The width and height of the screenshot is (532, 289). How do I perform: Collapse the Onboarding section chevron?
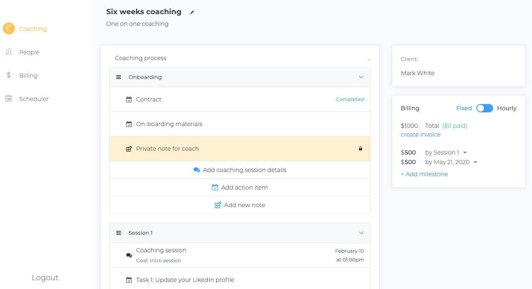pyautogui.click(x=361, y=77)
